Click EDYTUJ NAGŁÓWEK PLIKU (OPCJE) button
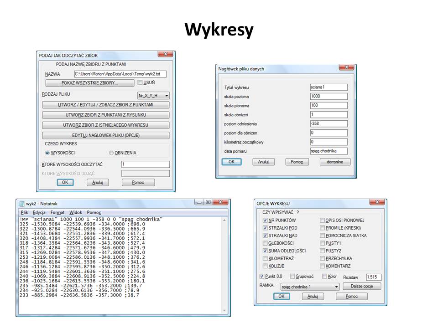 click(x=105, y=135)
